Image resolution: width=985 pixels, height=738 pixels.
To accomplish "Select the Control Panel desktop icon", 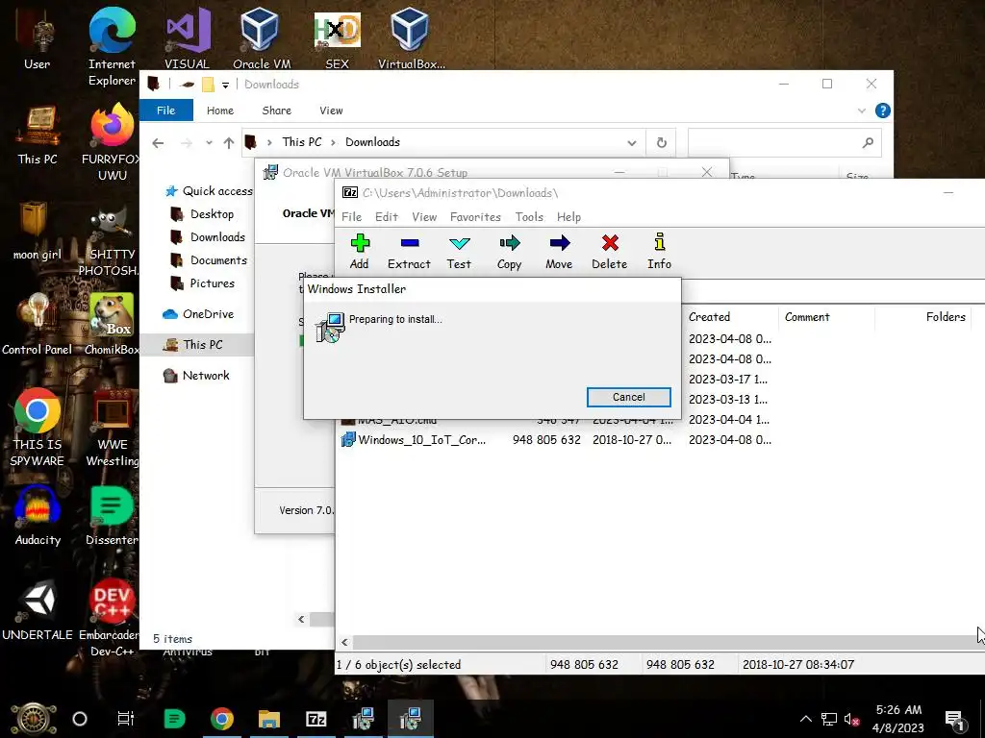I will pyautogui.click(x=38, y=325).
